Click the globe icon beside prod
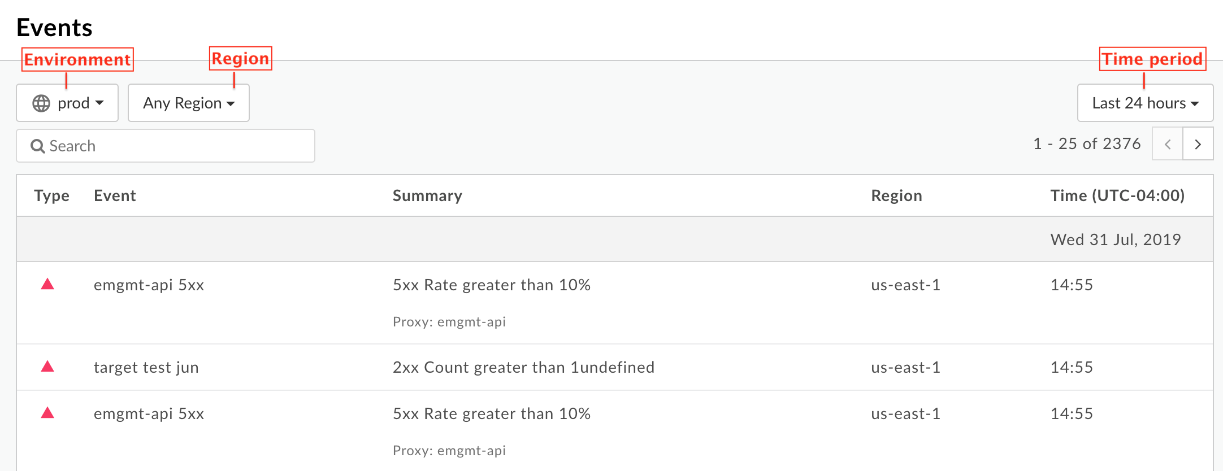The height and width of the screenshot is (471, 1223). click(41, 103)
